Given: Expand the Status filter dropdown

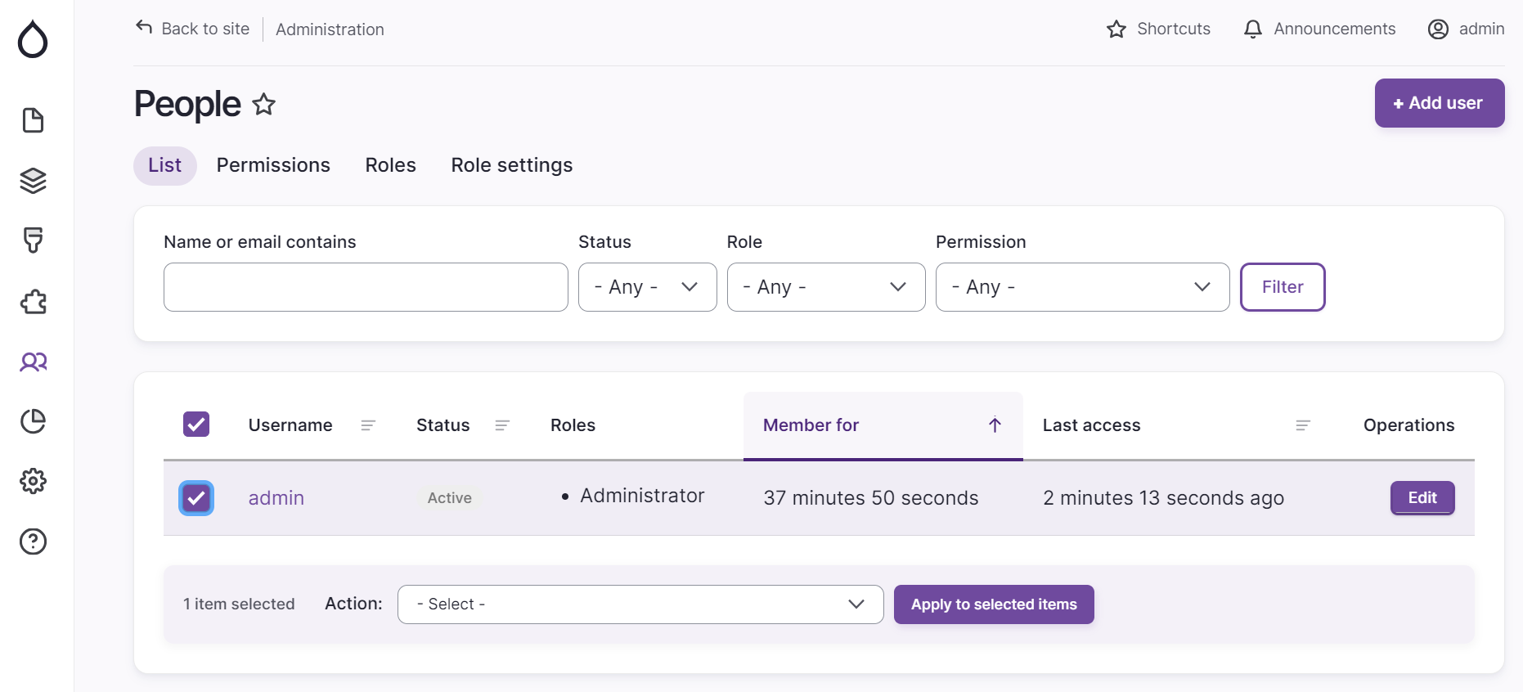Looking at the screenshot, I should tap(647, 287).
